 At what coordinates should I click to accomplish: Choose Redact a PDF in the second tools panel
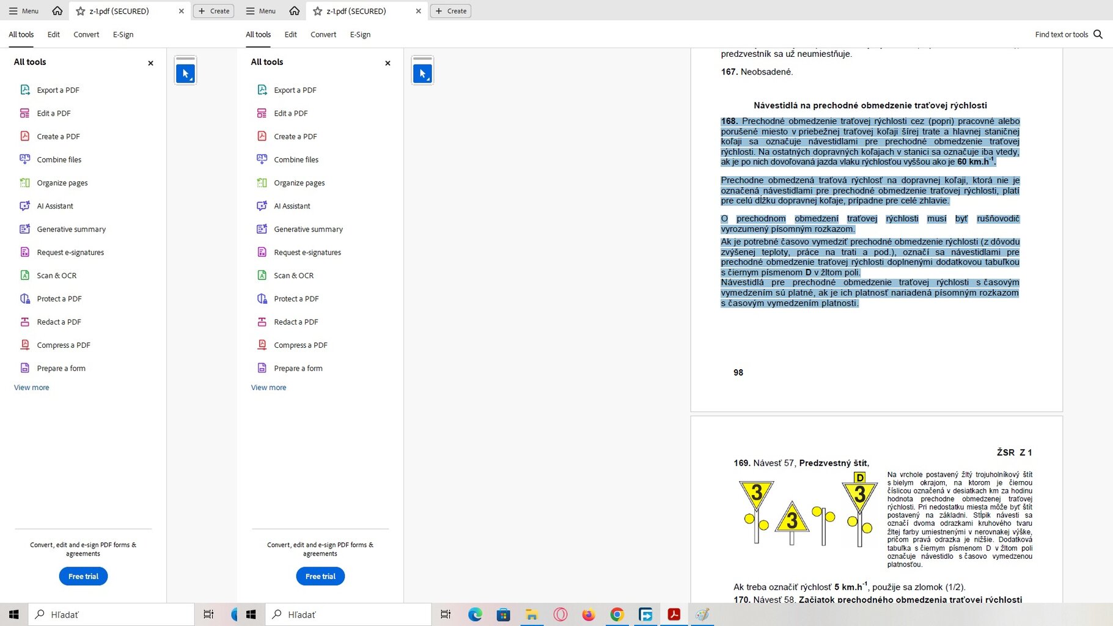[x=295, y=322]
